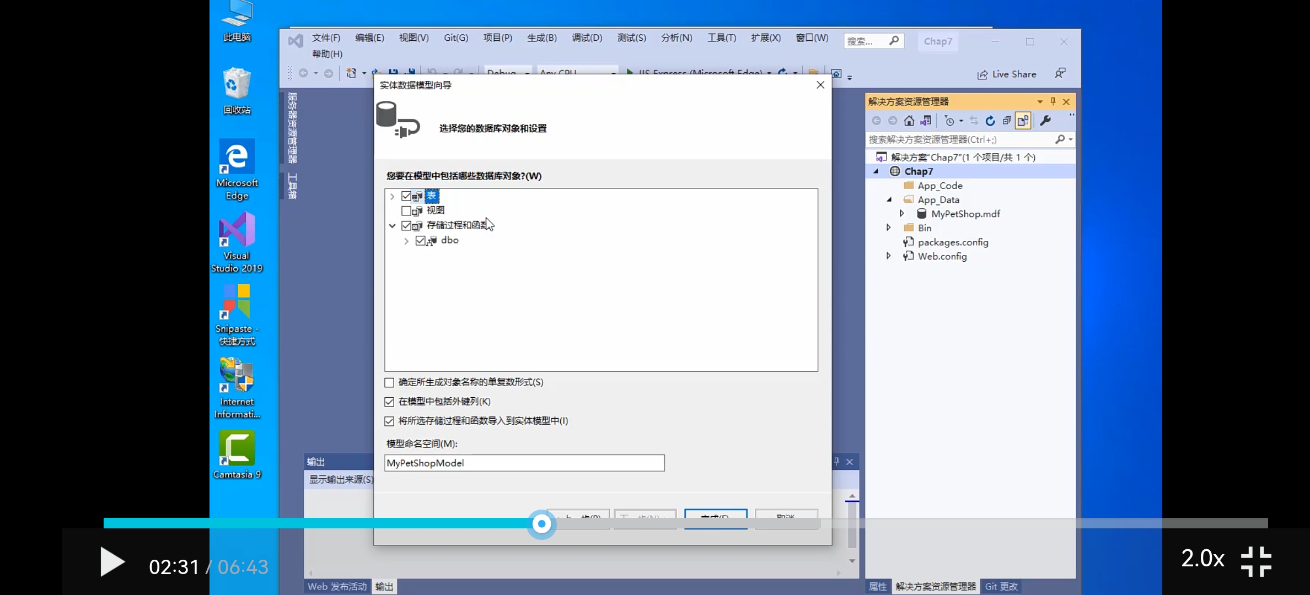
Task: Click the Refresh icon in Solution Explorer
Action: 990,121
